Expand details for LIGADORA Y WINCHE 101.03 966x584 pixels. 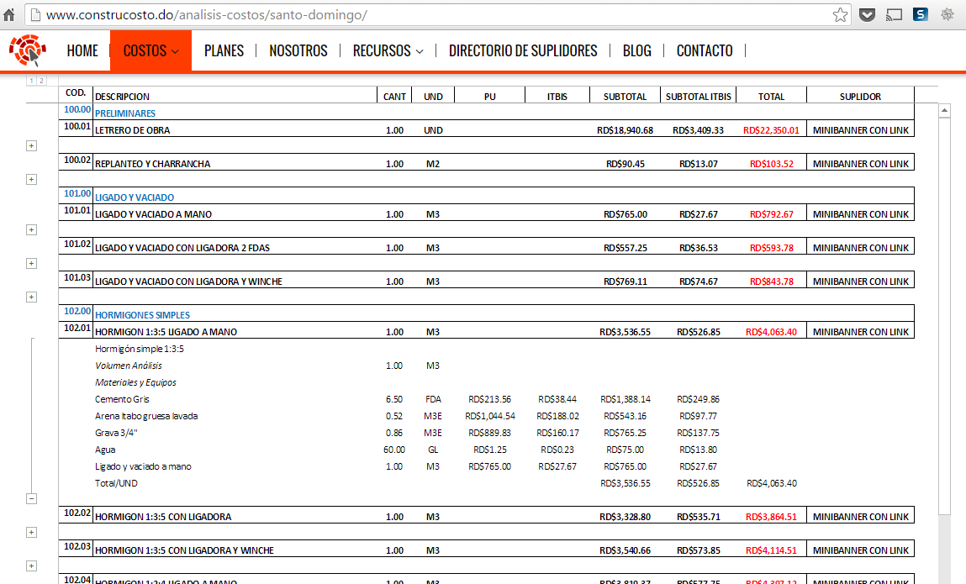pos(31,297)
